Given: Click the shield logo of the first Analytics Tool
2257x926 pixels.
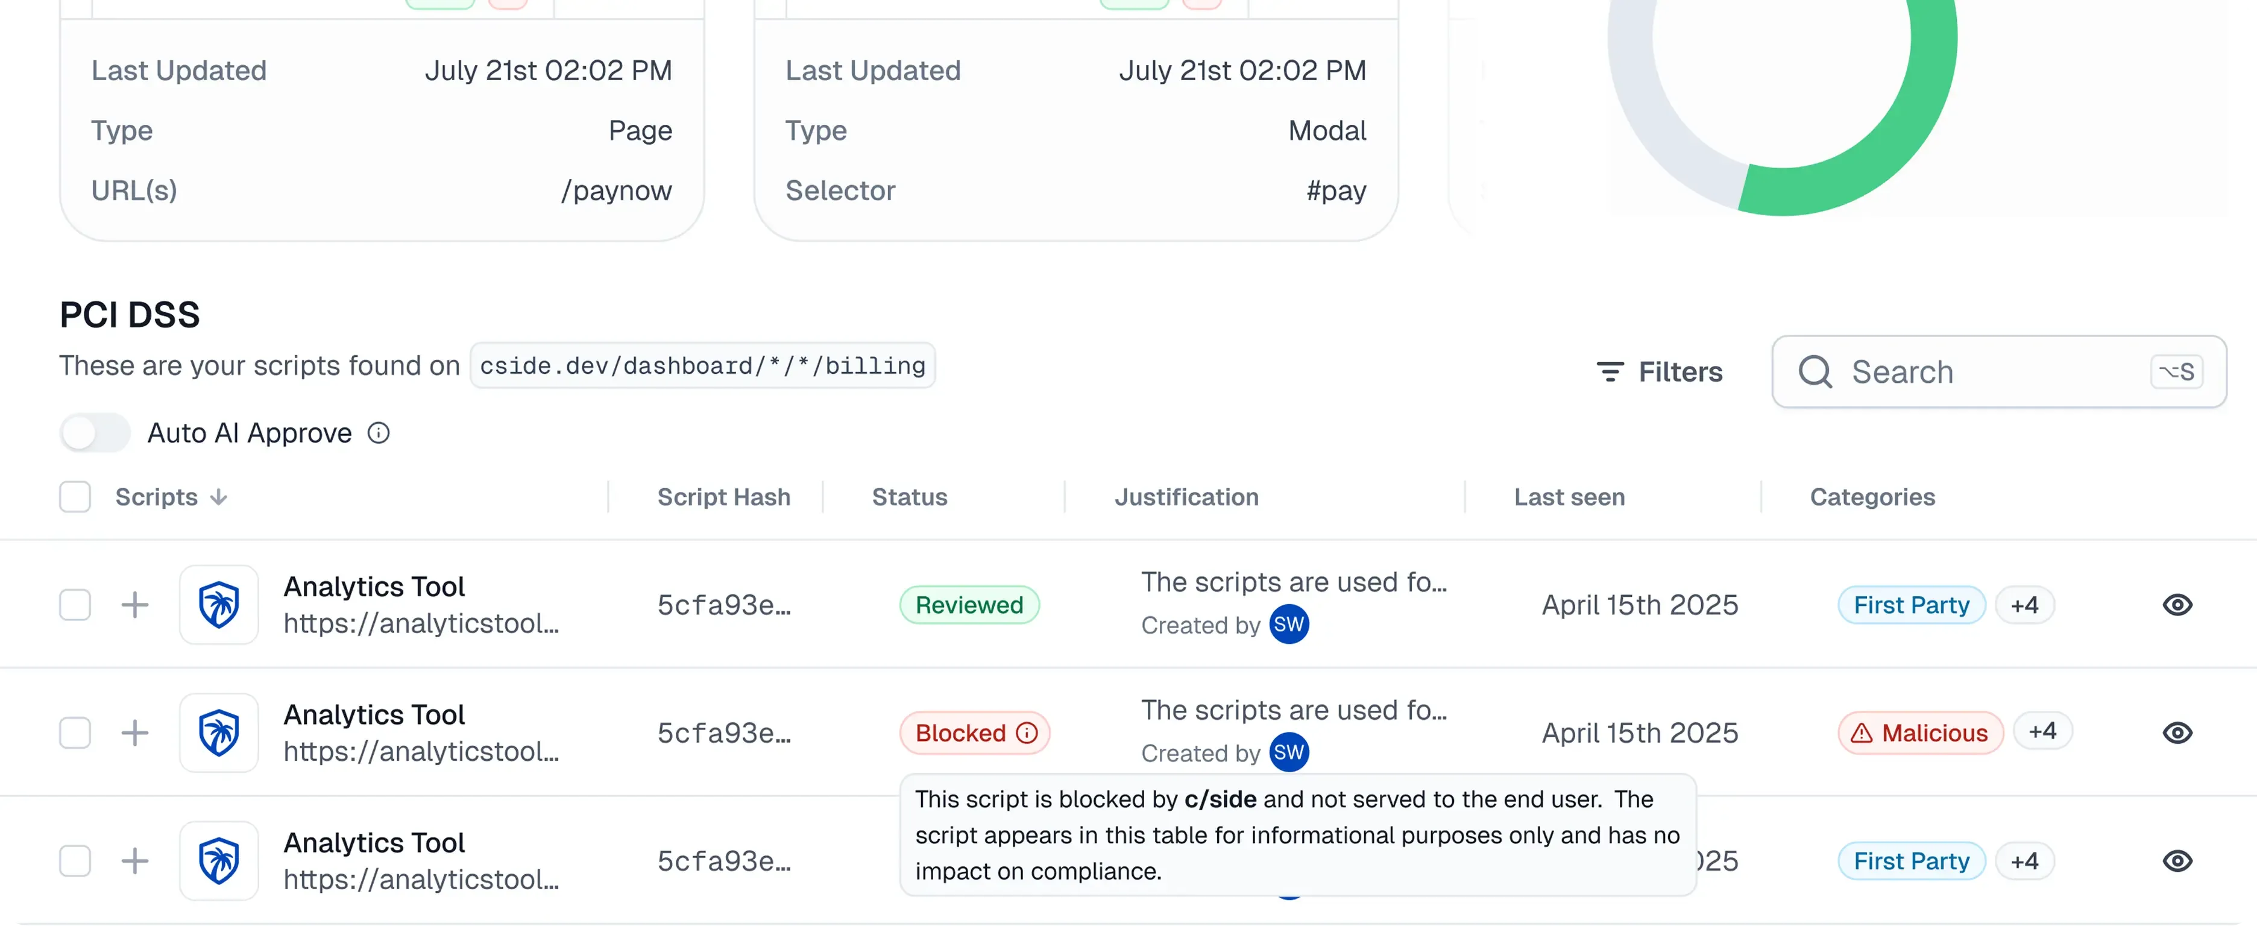Looking at the screenshot, I should point(219,605).
